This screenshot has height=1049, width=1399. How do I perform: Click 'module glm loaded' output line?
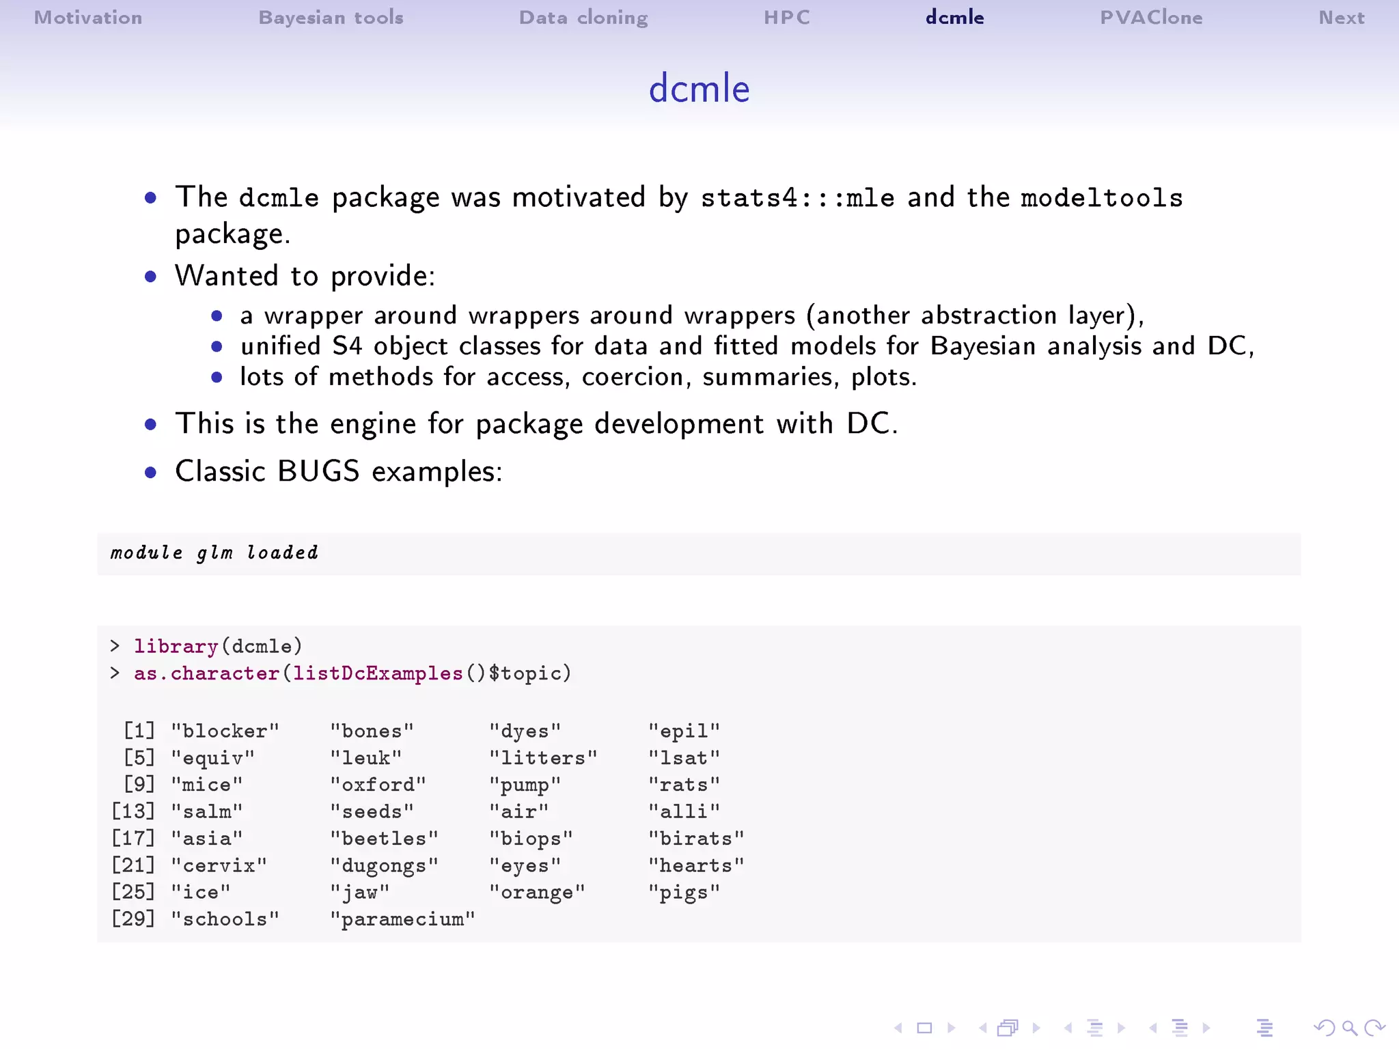[x=214, y=553]
